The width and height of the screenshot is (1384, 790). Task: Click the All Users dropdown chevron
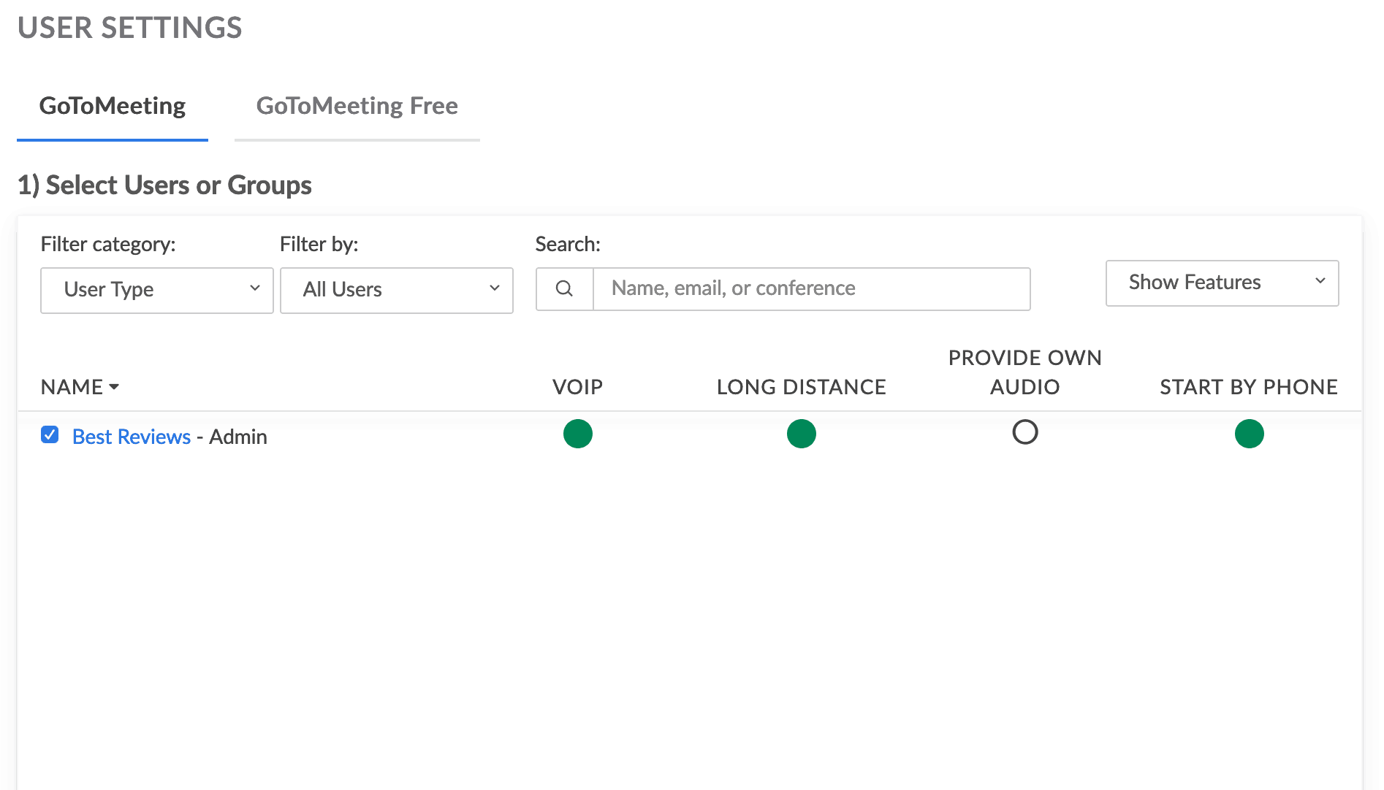click(x=495, y=289)
